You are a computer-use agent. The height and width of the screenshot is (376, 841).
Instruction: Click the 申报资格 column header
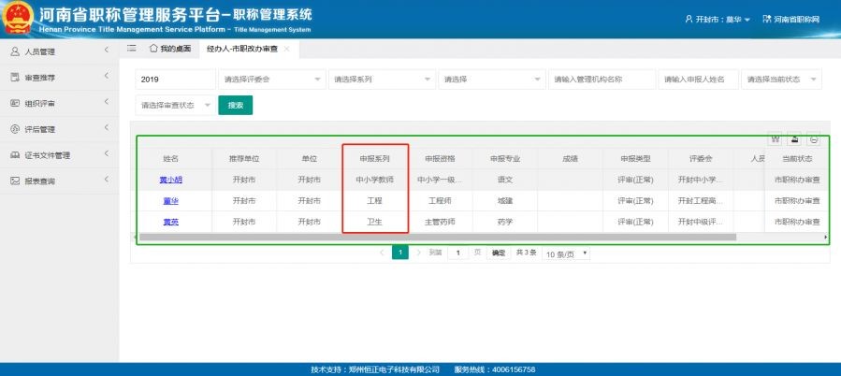pyautogui.click(x=440, y=159)
